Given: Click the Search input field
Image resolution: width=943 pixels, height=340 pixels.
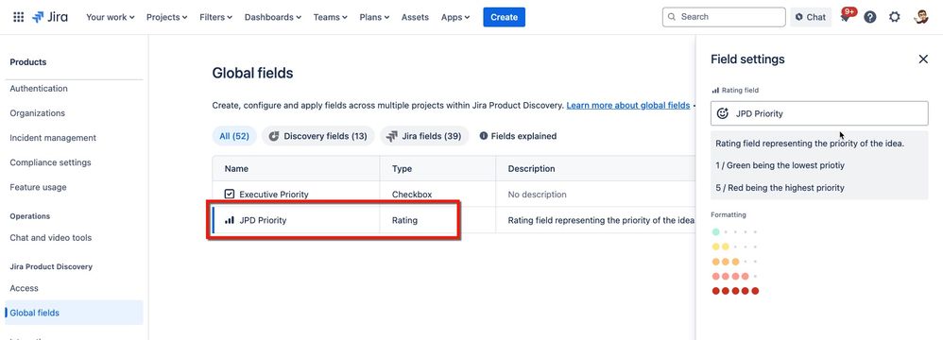Looking at the screenshot, I should [724, 17].
